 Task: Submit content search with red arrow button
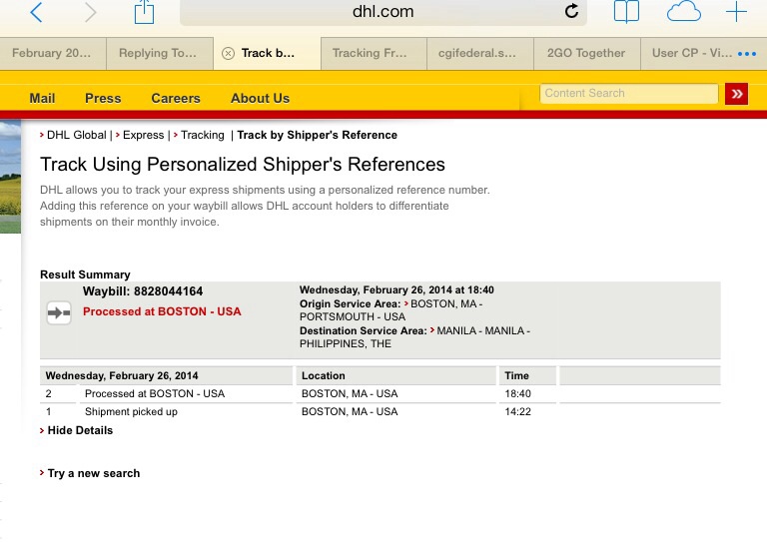(x=737, y=94)
